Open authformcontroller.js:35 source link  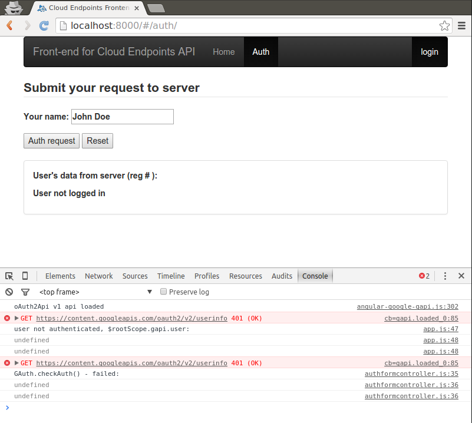point(411,374)
